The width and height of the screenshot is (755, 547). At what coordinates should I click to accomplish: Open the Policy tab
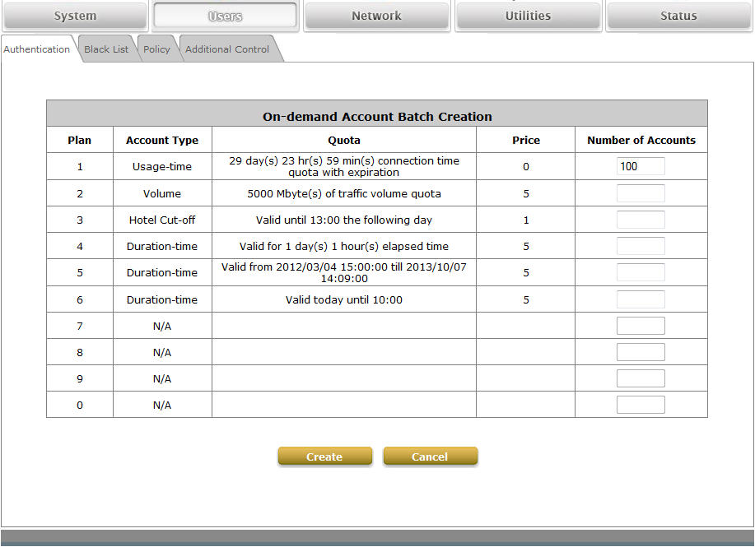[x=156, y=49]
